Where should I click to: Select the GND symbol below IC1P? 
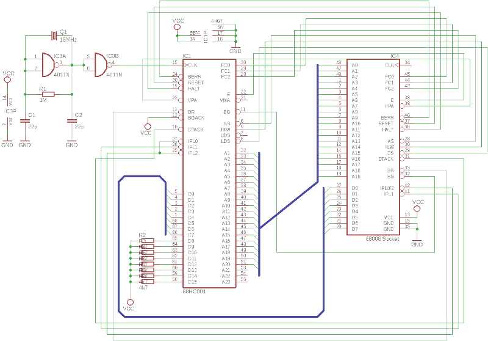235,50
